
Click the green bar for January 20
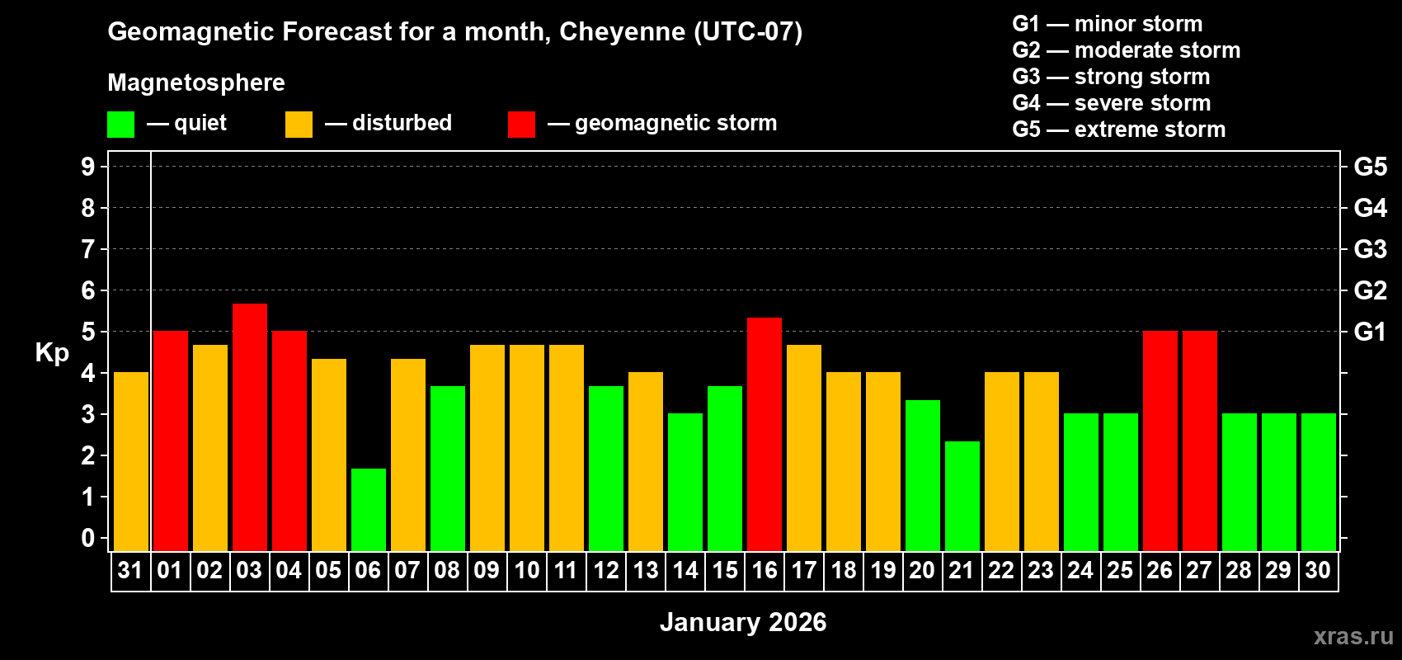click(x=923, y=475)
